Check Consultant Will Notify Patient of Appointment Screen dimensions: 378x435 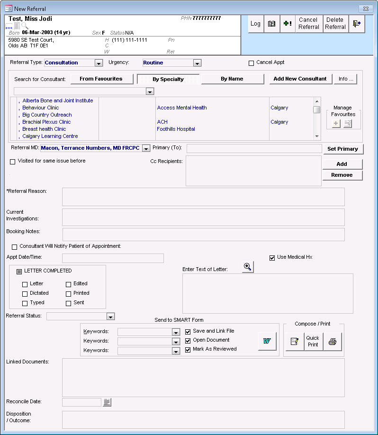(x=14, y=246)
